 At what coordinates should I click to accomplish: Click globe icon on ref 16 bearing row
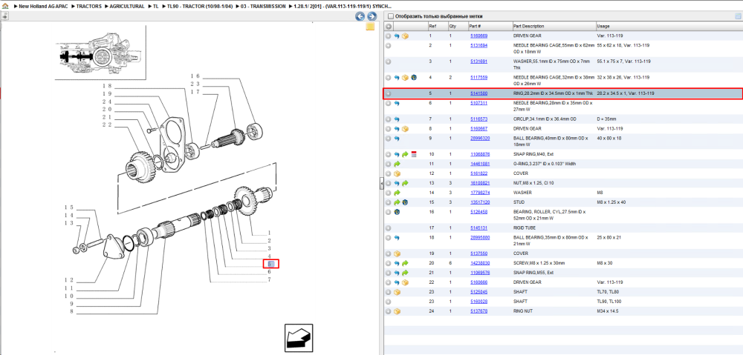pos(397,212)
